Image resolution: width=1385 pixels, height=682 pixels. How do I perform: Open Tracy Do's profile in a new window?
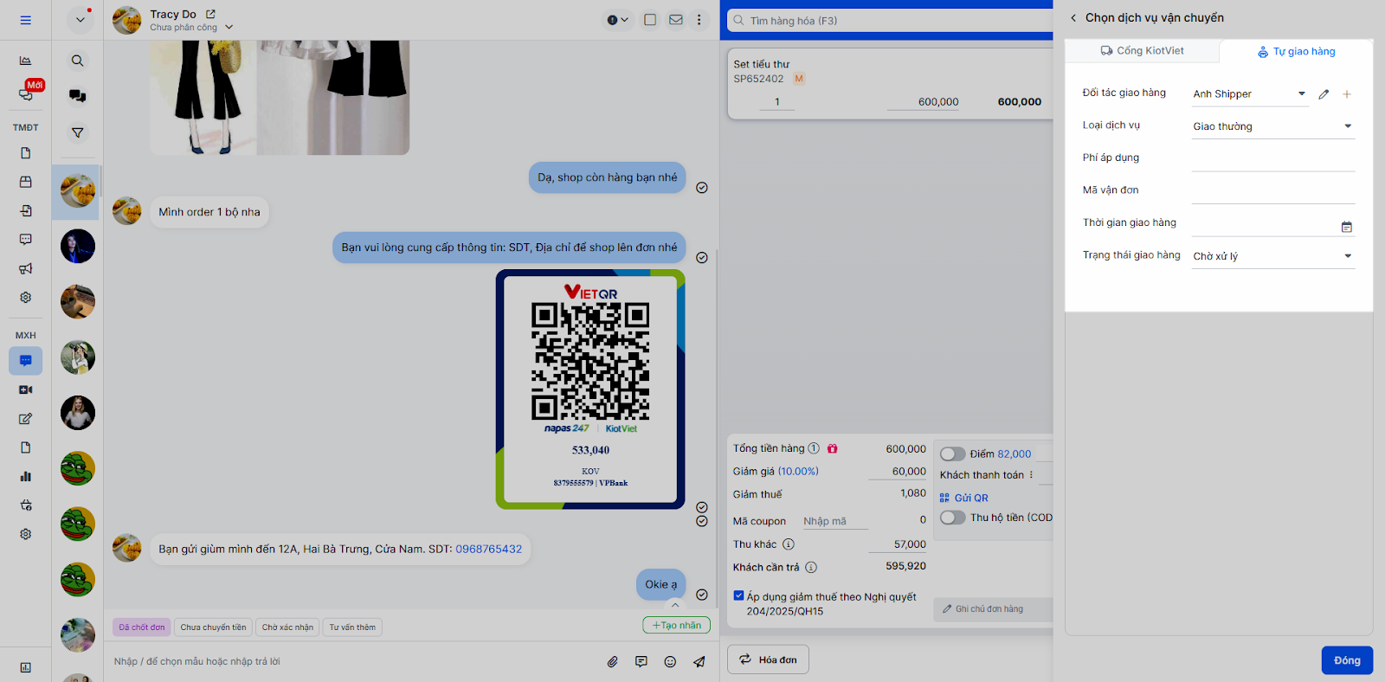[x=210, y=14]
